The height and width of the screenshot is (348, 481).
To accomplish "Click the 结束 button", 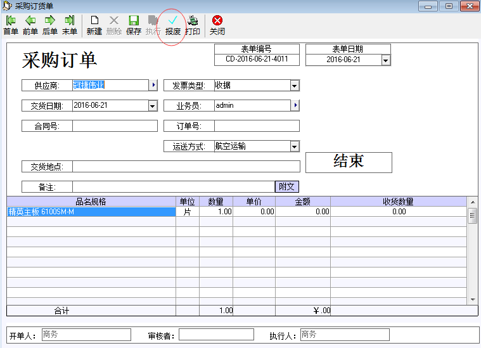I will (349, 162).
